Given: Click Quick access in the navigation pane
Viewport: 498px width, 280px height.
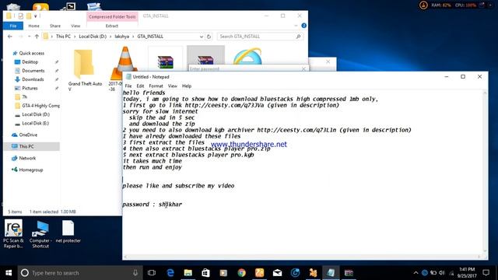Looking at the screenshot, I should [31, 54].
